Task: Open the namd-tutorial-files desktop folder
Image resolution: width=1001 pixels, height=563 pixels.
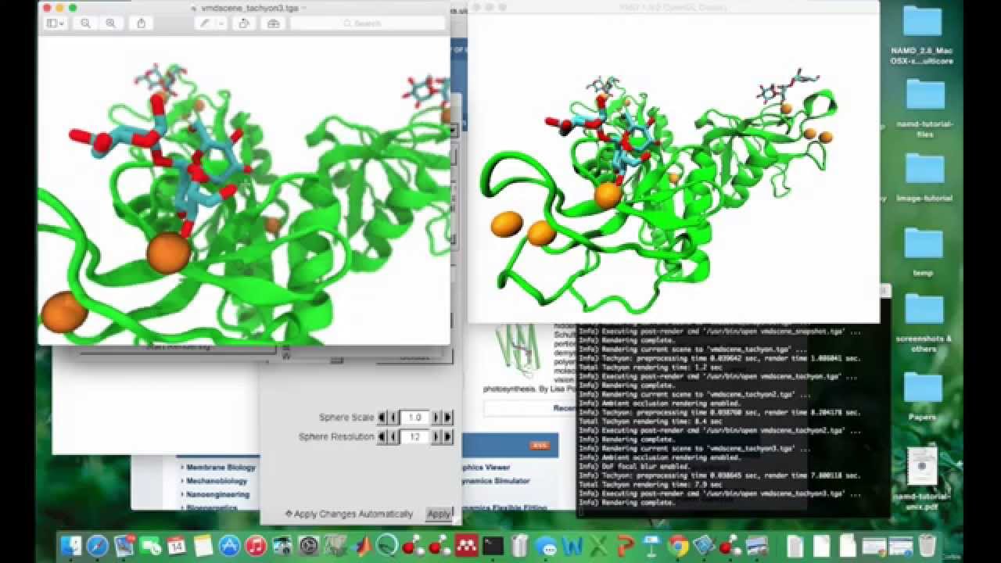Action: coord(924,107)
